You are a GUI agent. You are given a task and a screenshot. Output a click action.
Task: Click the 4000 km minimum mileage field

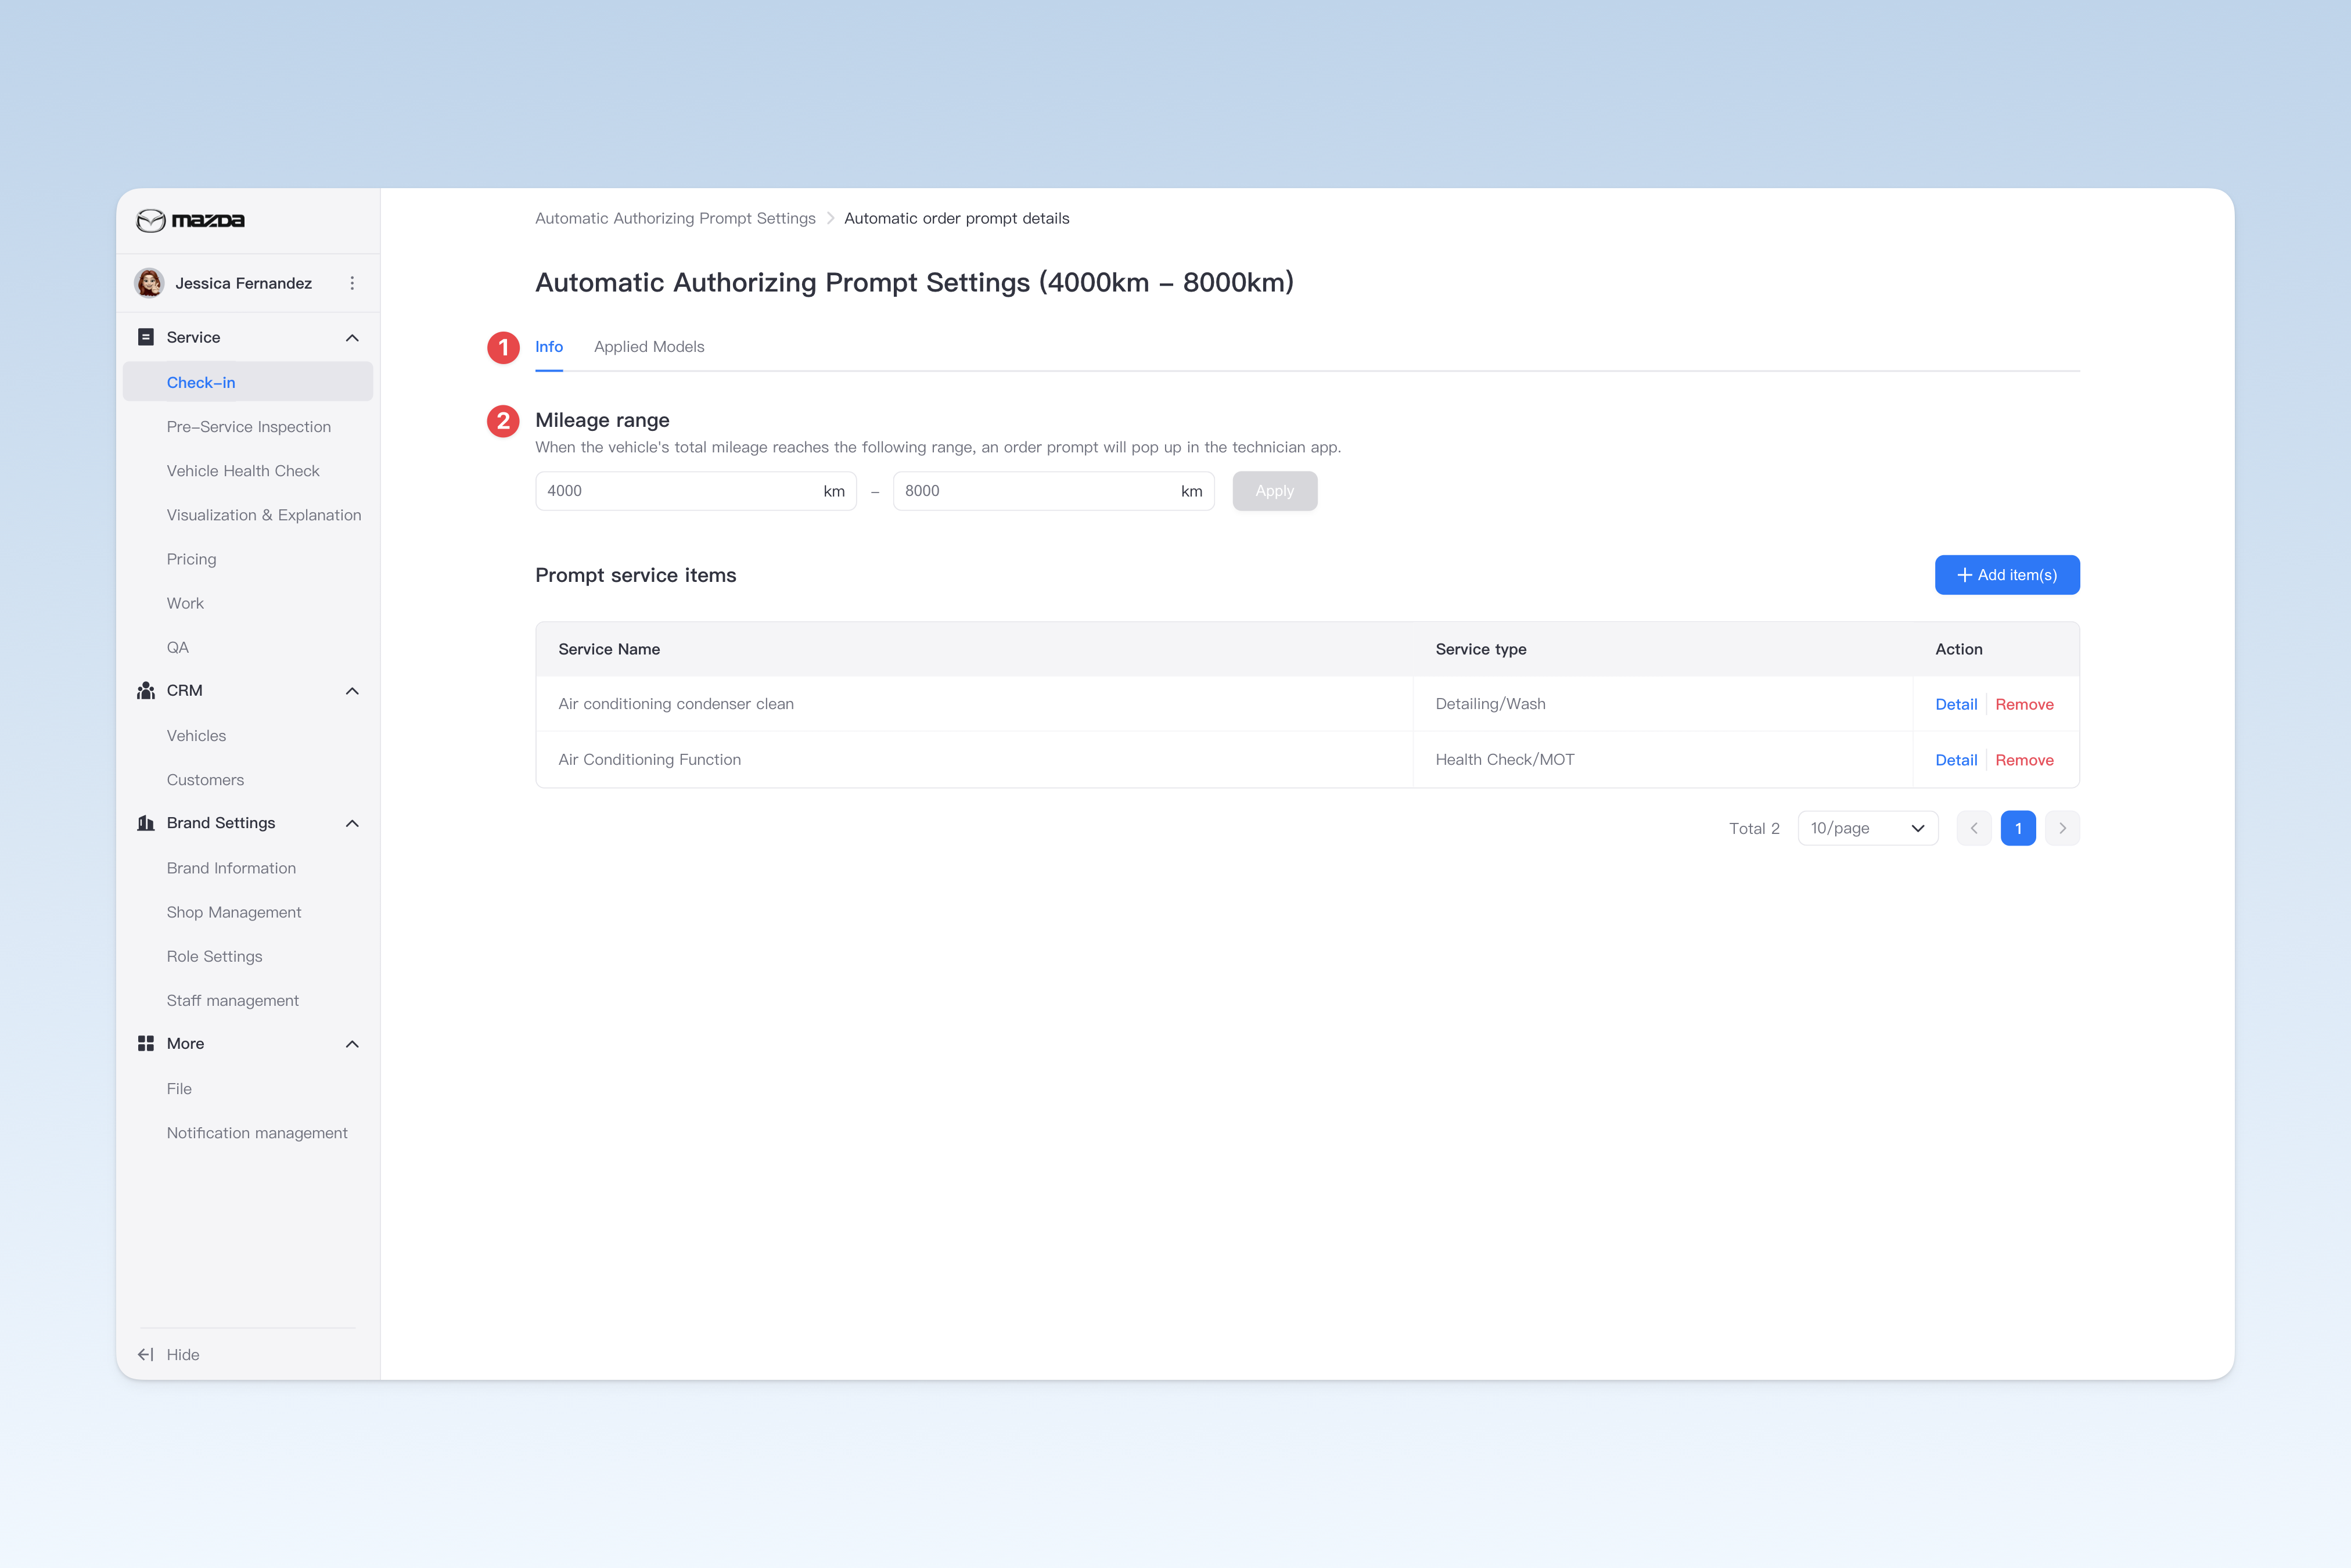click(x=696, y=491)
